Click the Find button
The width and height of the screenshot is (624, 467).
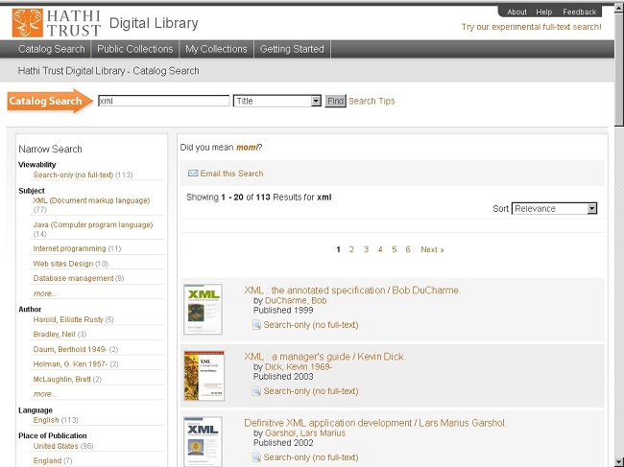(x=335, y=101)
